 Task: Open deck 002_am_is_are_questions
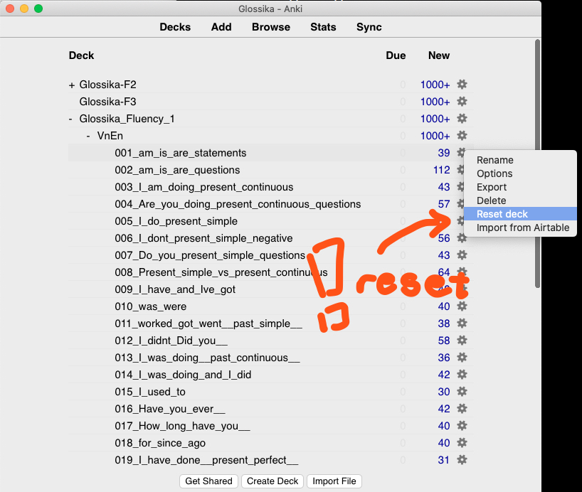[x=177, y=170]
